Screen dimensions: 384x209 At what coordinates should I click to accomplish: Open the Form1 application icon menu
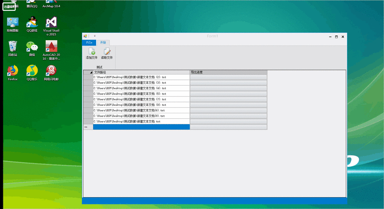[x=85, y=36]
